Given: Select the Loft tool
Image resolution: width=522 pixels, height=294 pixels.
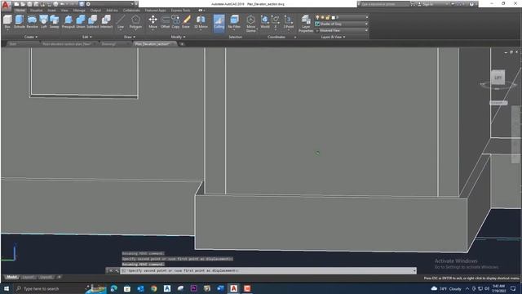Looking at the screenshot, I should point(43,22).
